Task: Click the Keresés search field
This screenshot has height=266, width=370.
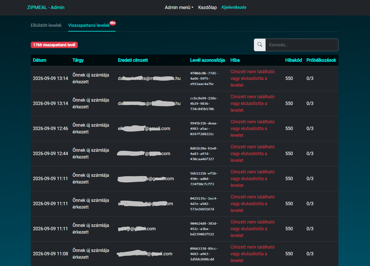Action: click(x=302, y=45)
